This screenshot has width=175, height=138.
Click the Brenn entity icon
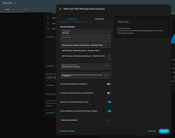coord(48,29)
